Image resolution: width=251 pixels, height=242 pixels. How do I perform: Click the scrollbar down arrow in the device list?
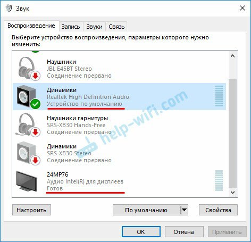pos(233,192)
